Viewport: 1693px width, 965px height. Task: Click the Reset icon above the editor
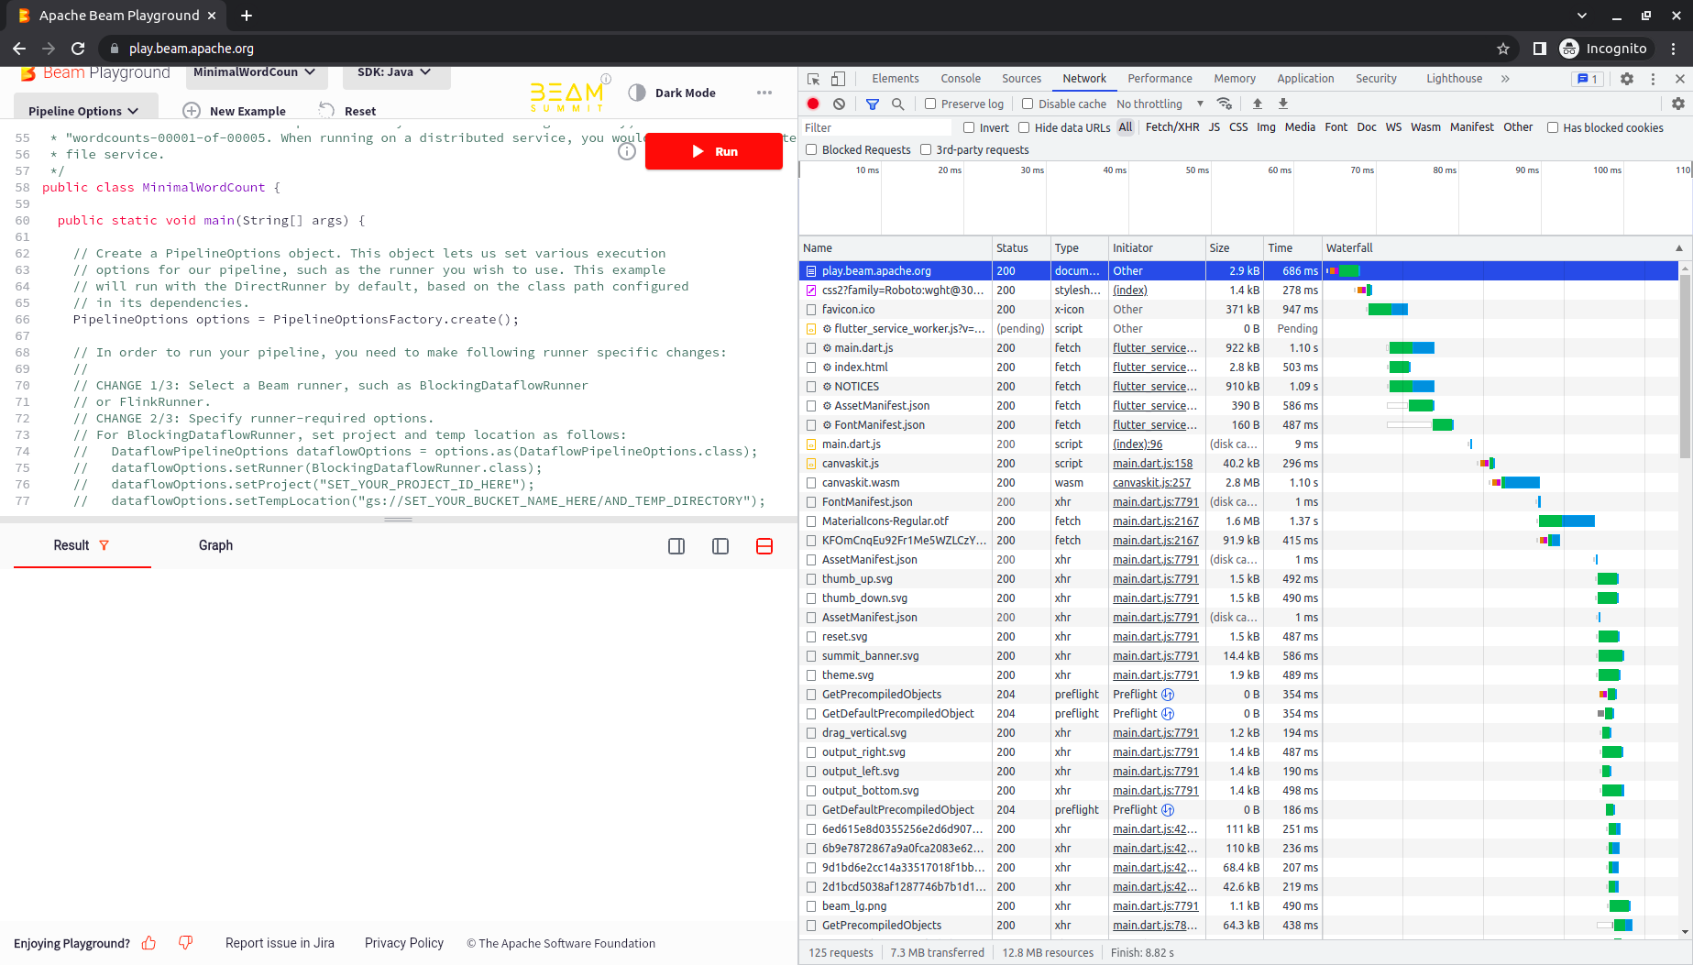[x=326, y=110]
